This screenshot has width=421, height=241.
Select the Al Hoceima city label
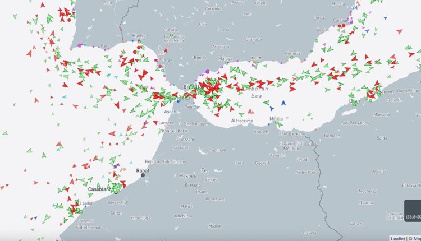click(242, 121)
